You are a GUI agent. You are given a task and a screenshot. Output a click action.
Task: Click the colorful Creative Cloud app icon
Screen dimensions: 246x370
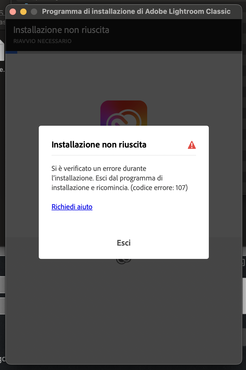(124, 113)
